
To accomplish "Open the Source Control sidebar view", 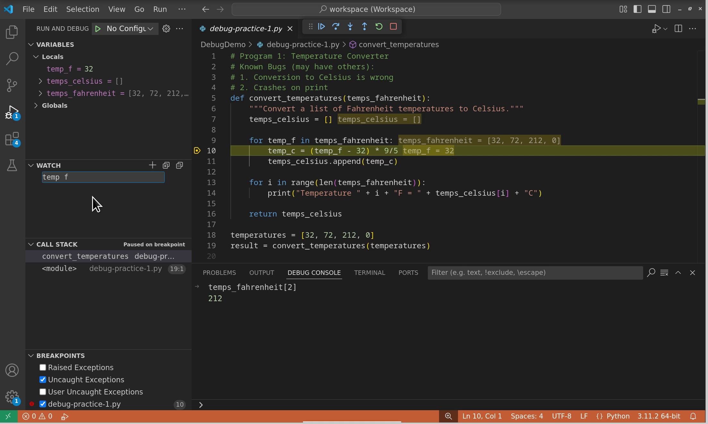I will tap(12, 85).
